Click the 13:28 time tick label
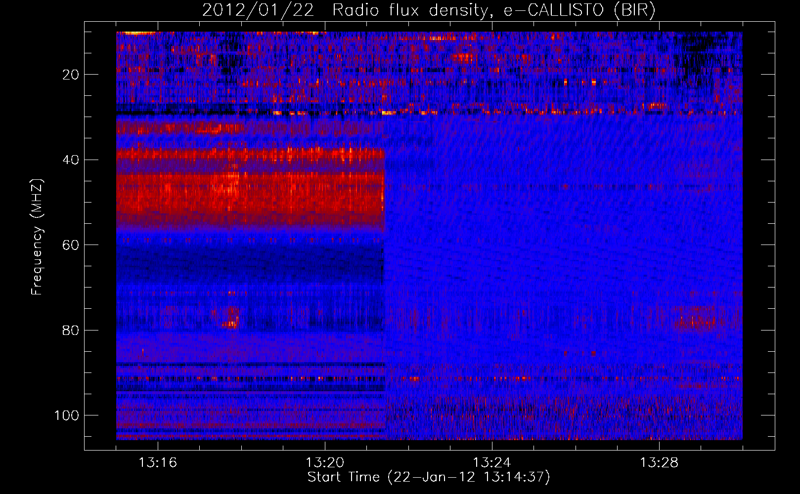This screenshot has width=800, height=494. pos(659,462)
